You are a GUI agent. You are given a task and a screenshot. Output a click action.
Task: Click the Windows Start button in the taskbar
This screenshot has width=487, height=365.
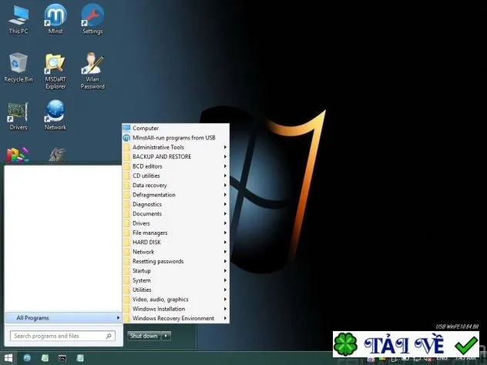[8, 358]
